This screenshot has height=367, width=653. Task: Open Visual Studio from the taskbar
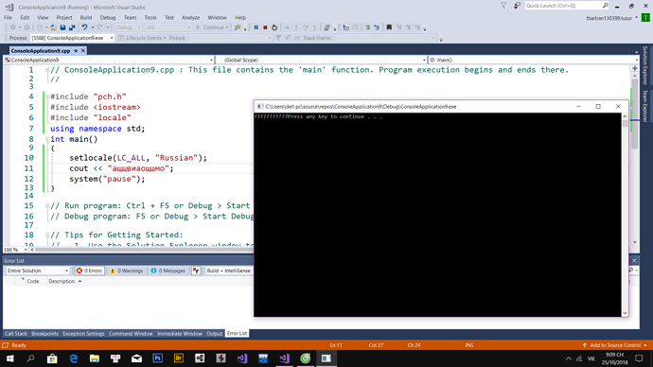pyautogui.click(x=285, y=358)
